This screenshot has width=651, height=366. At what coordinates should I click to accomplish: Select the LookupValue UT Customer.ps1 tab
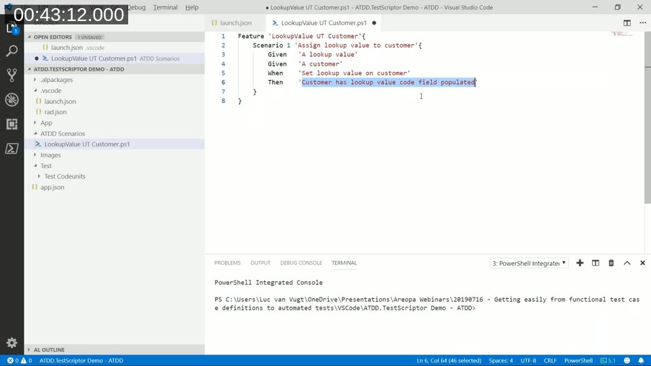pos(324,23)
